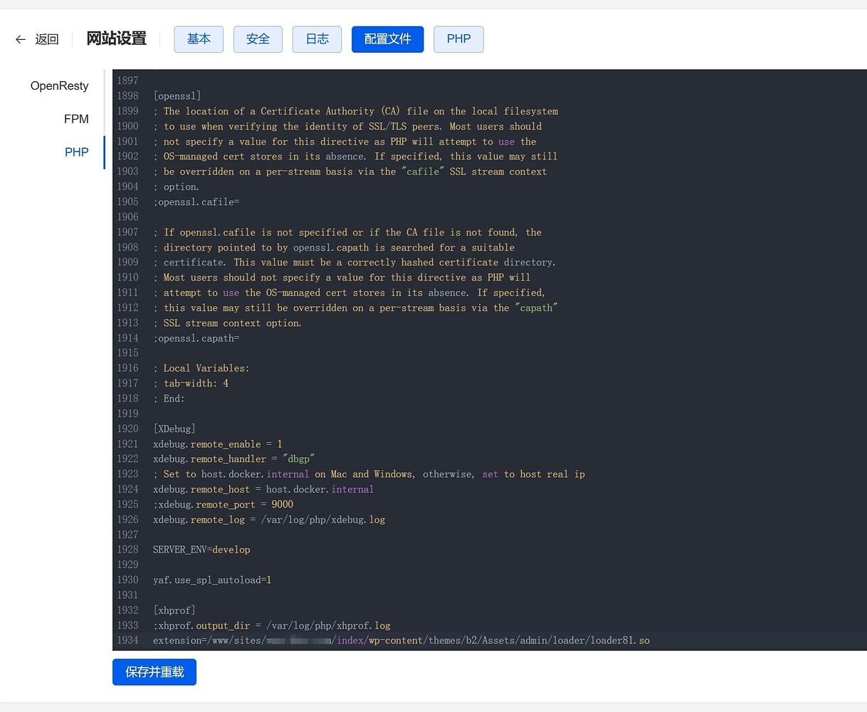The height and width of the screenshot is (712, 867).
Task: Click line number 1897 in the editor
Action: tap(127, 80)
